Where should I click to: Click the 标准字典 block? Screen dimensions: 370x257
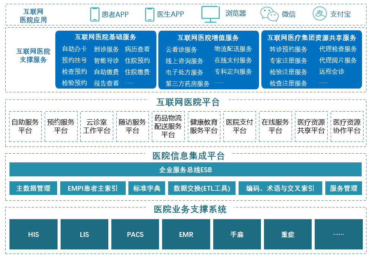[x=147, y=188]
